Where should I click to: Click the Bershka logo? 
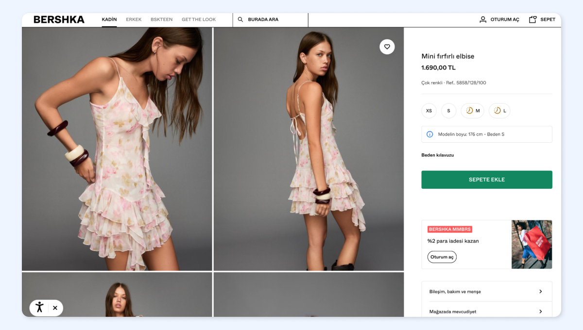(59, 20)
